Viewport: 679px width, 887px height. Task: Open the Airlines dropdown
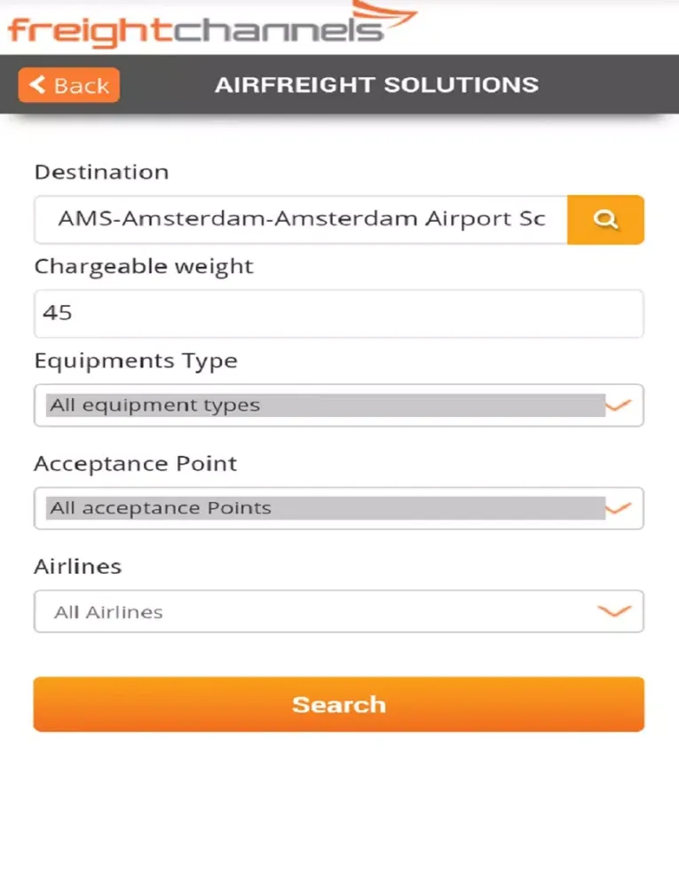[x=339, y=611]
